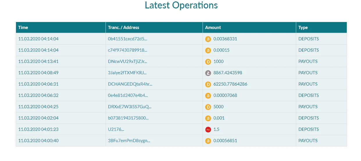Select the amount value 0.00007068

click(x=225, y=95)
